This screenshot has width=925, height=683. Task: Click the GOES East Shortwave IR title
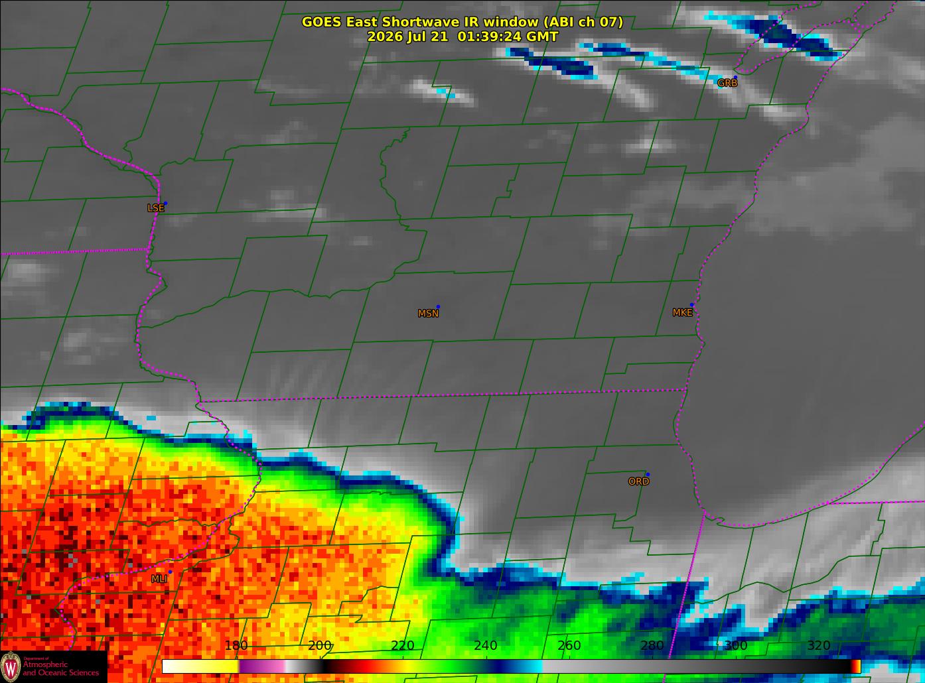pyautogui.click(x=462, y=22)
